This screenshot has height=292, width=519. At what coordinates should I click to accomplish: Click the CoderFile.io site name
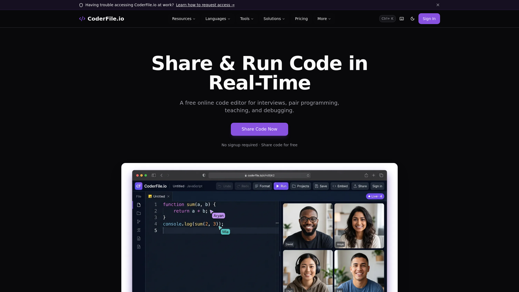coord(106,19)
